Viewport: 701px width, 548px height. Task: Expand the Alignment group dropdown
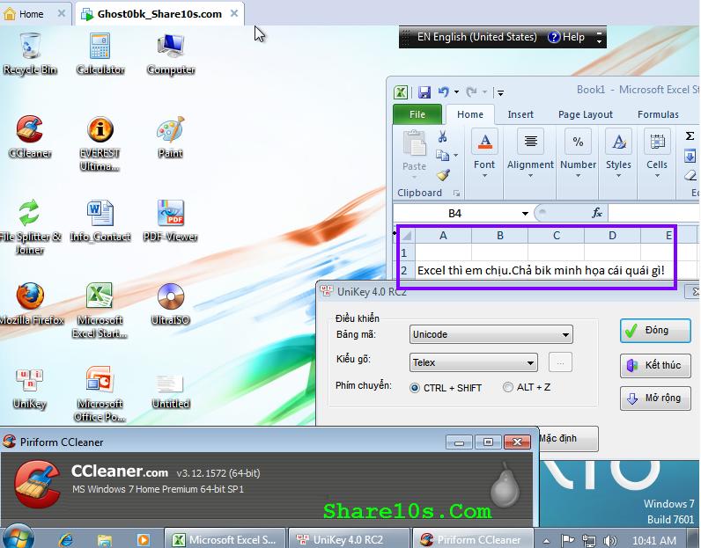[530, 176]
